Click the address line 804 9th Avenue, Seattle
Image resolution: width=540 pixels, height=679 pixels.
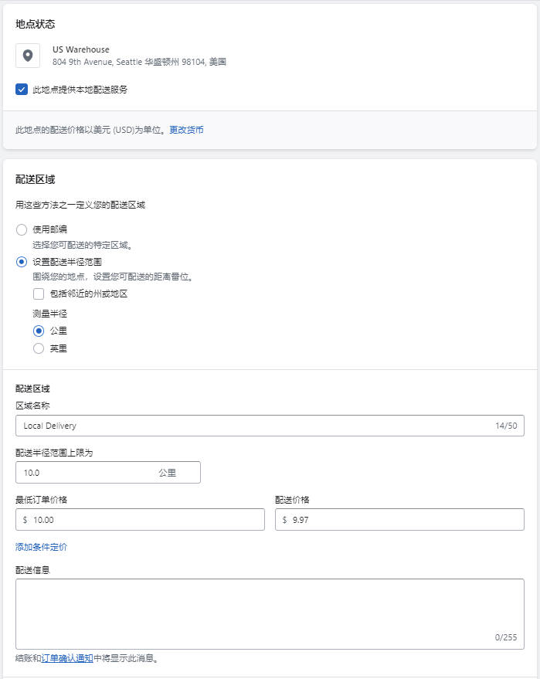(139, 62)
